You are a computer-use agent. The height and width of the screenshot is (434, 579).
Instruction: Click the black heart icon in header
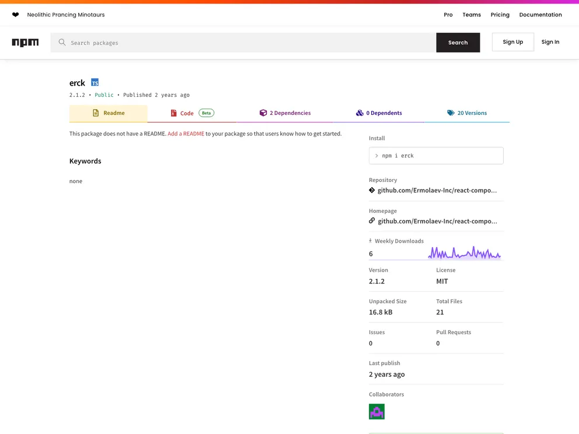15,15
